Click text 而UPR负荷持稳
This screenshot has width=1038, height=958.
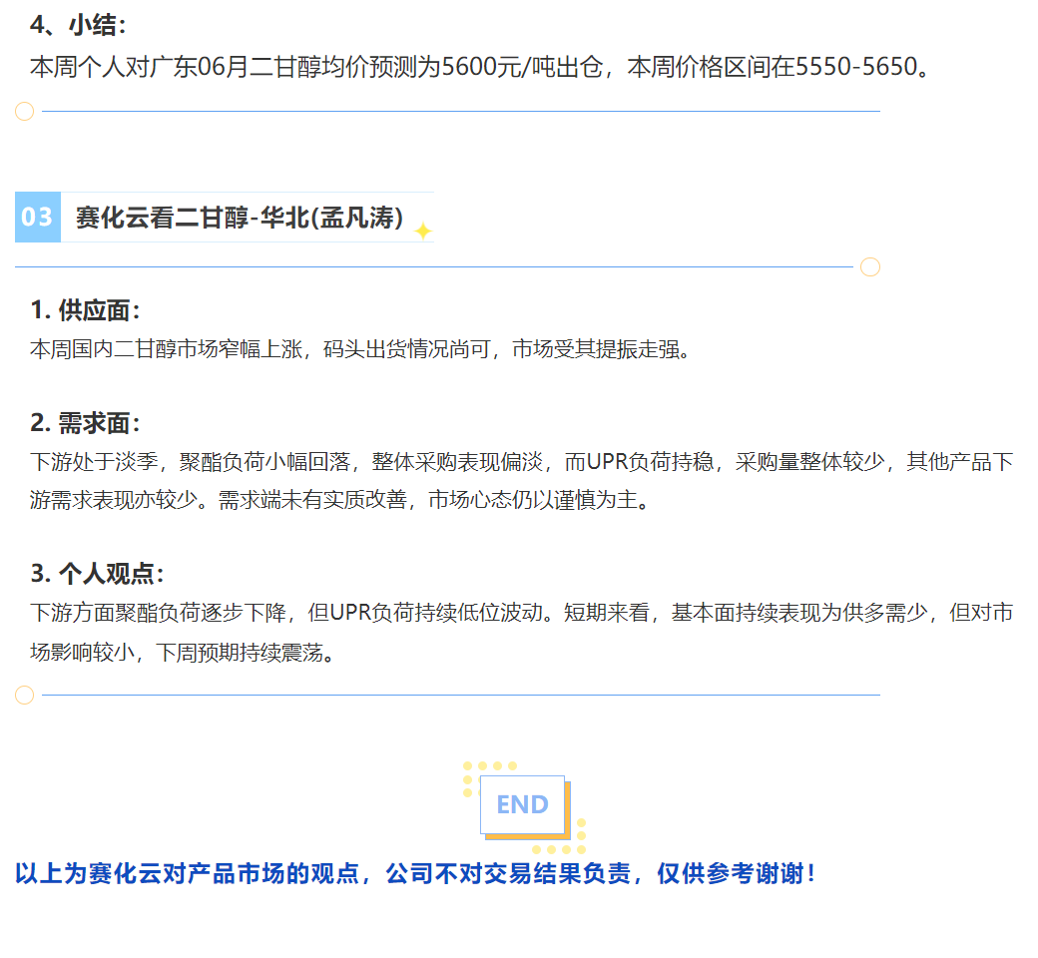coord(639,461)
